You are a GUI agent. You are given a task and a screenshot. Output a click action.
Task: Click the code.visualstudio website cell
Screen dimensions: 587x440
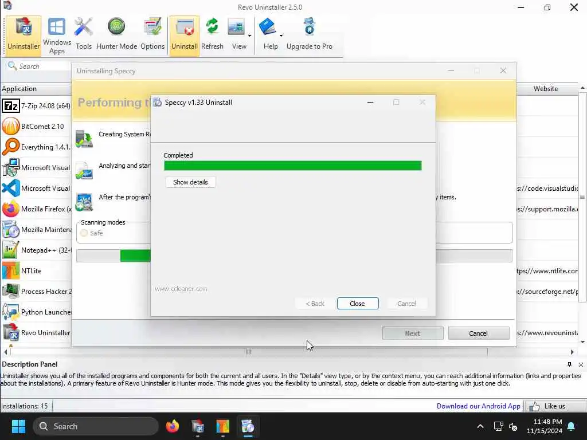point(547,188)
